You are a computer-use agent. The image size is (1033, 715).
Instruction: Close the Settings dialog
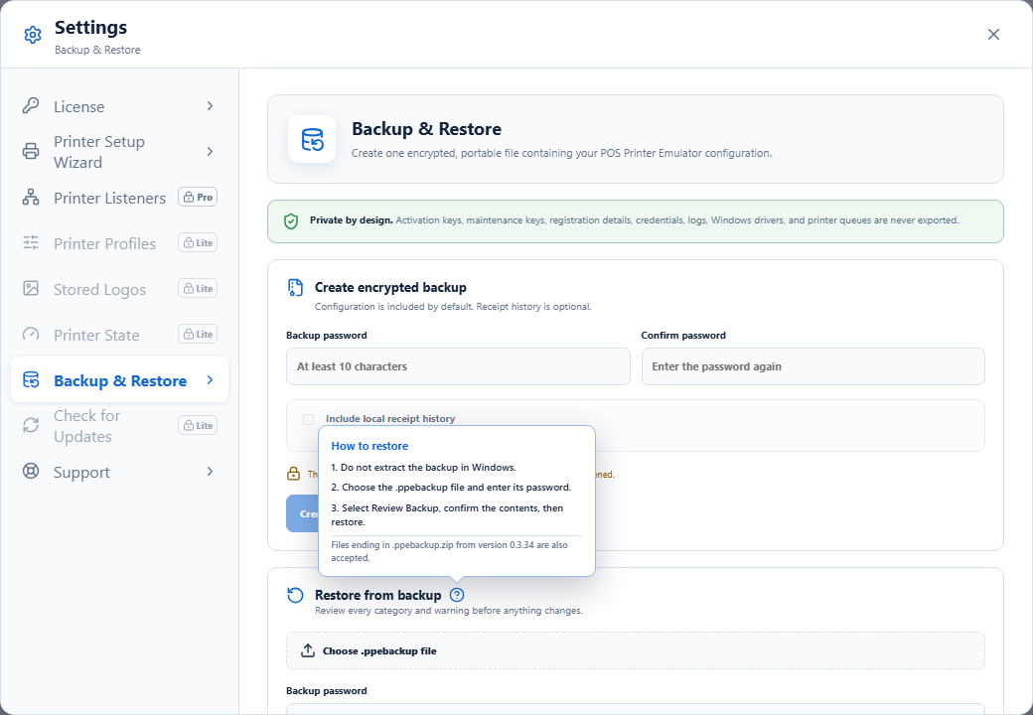(x=993, y=34)
